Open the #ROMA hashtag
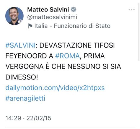 point(67,56)
